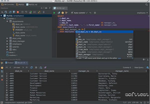Collapse the departments table node
This screenshot has height=104, width=150.
[7, 21]
